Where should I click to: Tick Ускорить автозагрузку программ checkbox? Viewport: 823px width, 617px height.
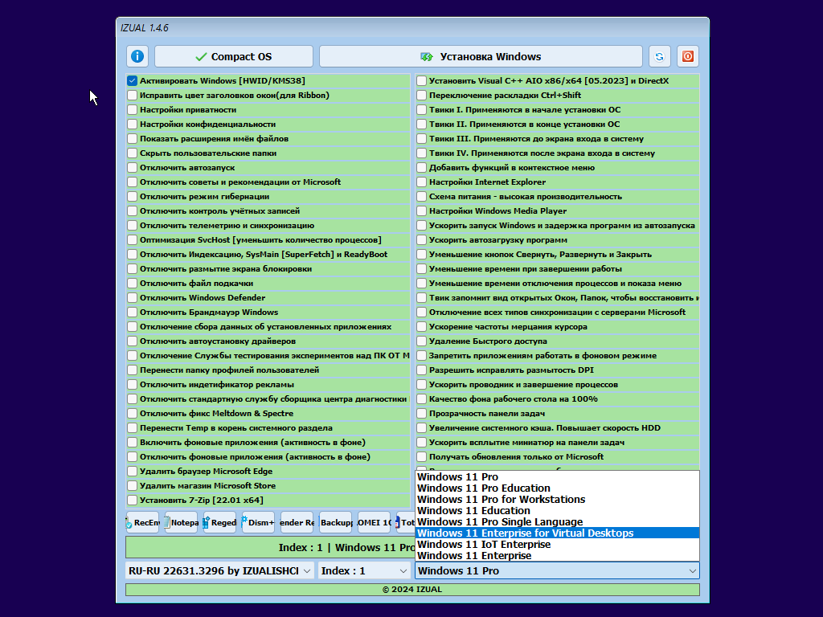pos(421,239)
